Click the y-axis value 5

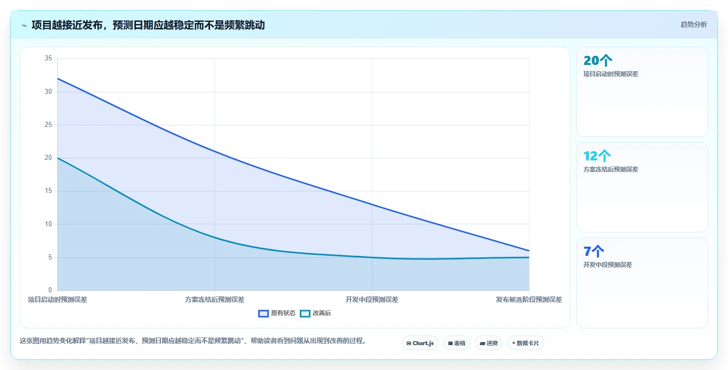pyautogui.click(x=50, y=257)
